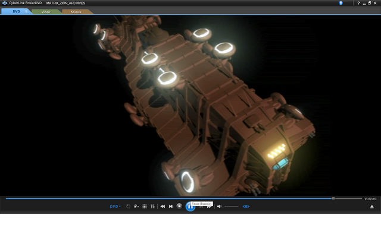Click the eject disc button
Screen dimensions: 381x228
(371, 207)
